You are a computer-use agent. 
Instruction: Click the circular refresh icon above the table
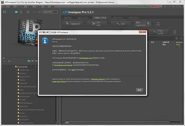pyautogui.click(x=176, y=38)
